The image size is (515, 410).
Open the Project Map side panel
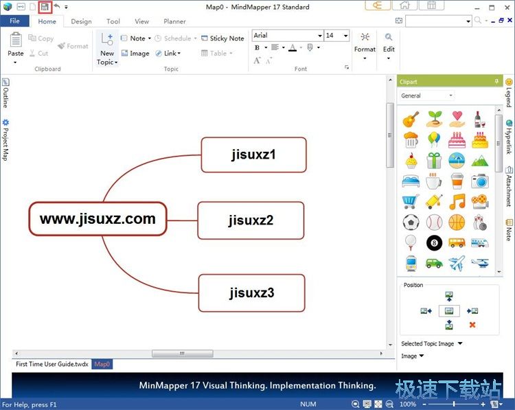click(5, 140)
